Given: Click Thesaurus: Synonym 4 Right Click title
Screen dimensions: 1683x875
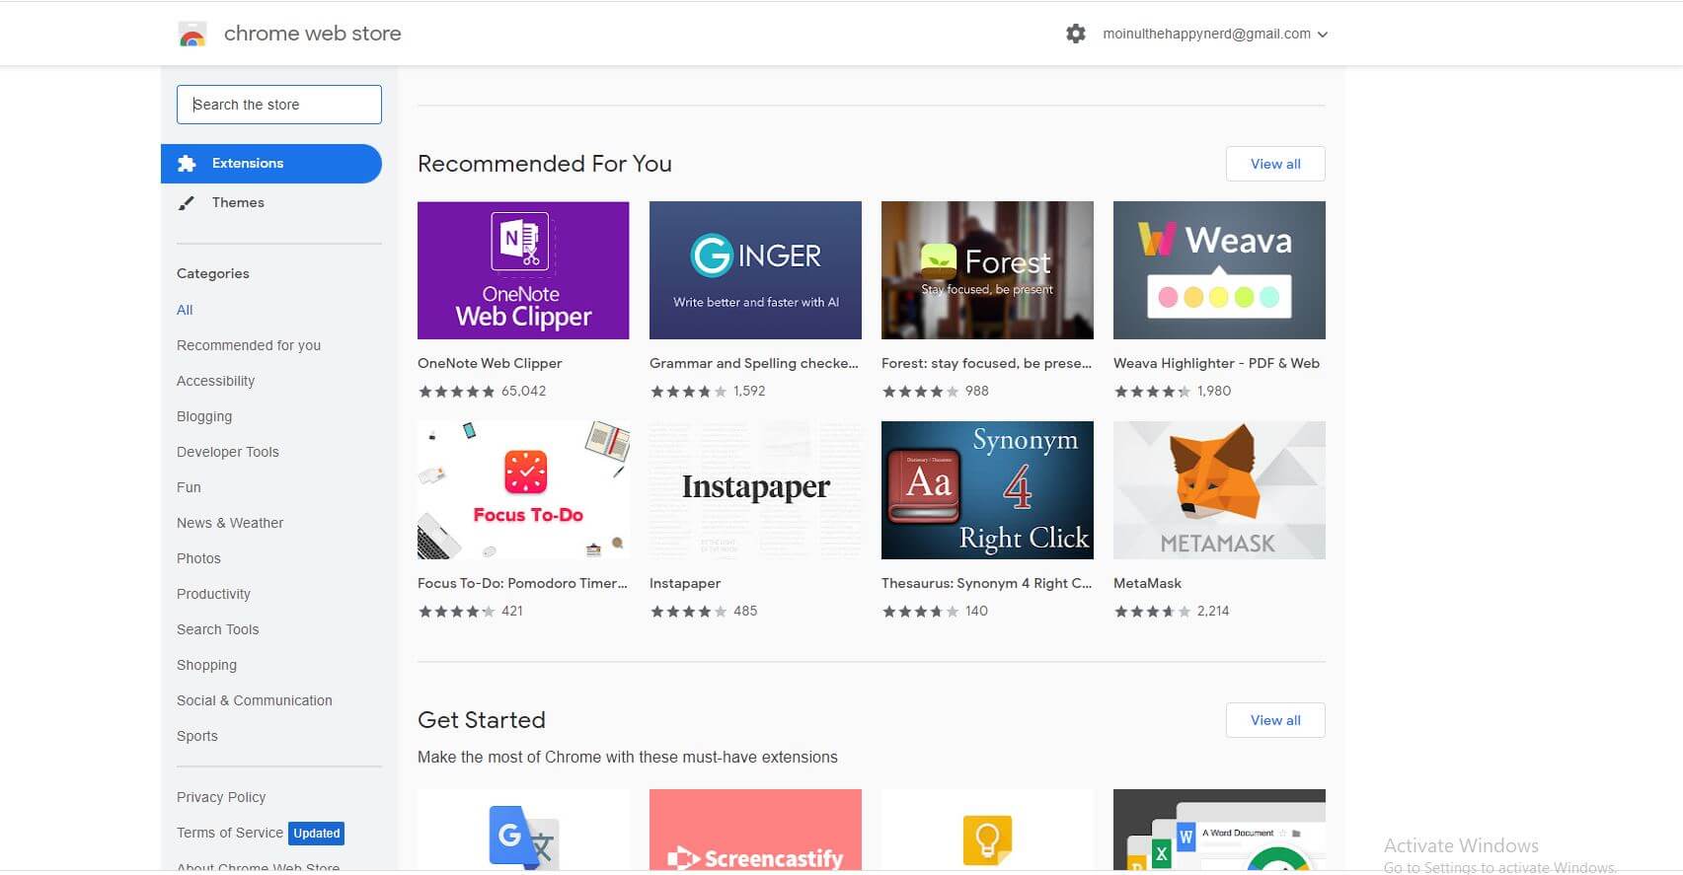Looking at the screenshot, I should coord(986,583).
